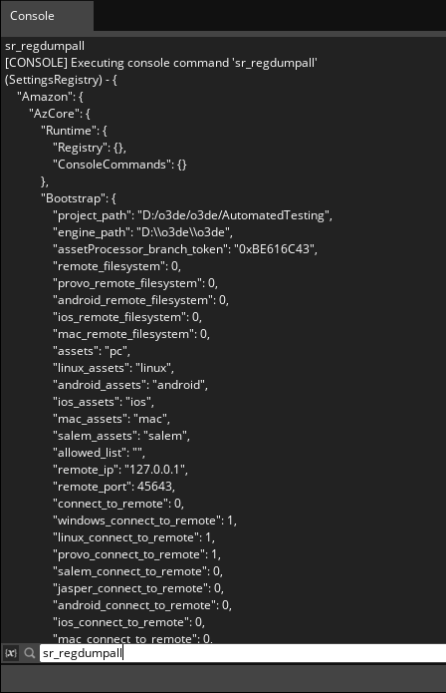The image size is (446, 693).
Task: Click the "salem_assets": "salem" line
Action: (121, 436)
